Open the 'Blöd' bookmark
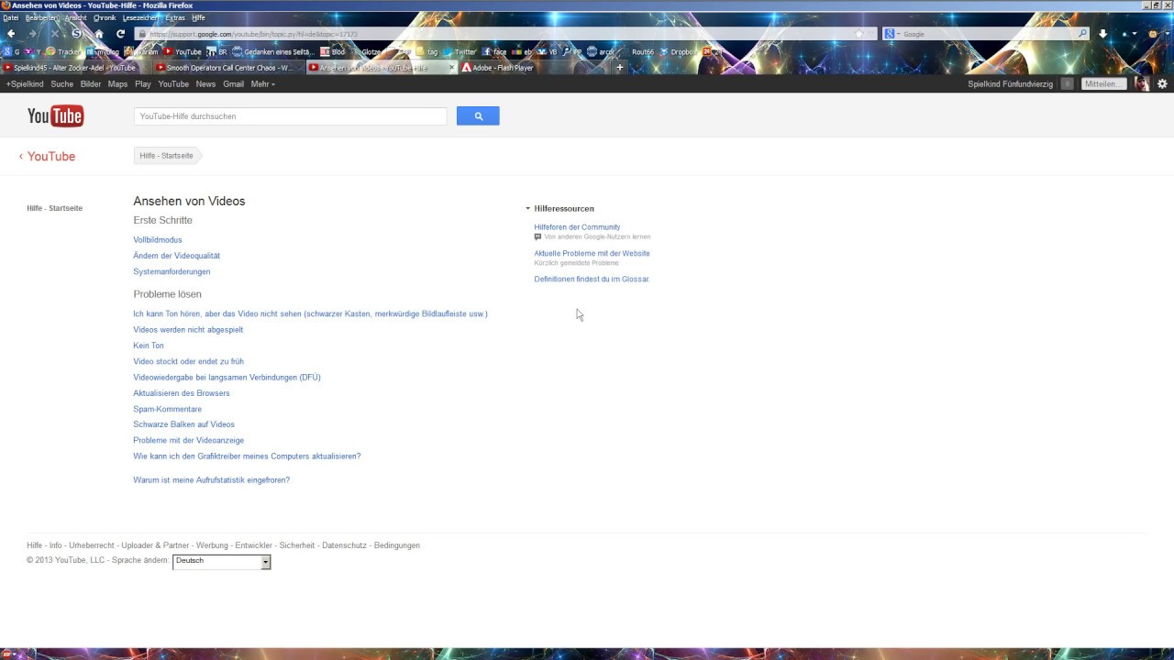This screenshot has height=660, width=1174. pyautogui.click(x=332, y=52)
